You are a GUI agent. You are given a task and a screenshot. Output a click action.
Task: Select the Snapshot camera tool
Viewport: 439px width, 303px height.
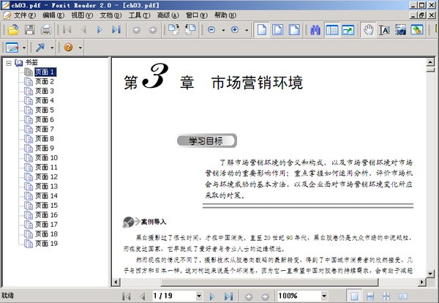pos(401,30)
